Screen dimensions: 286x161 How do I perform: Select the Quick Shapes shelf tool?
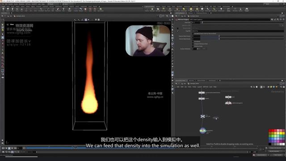pyautogui.click(x=101, y=9)
